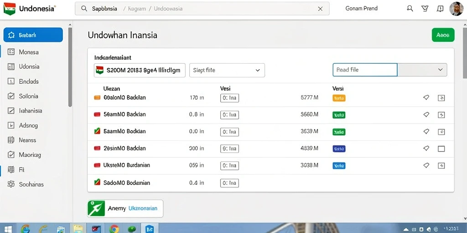Click the light blue badge in 3038 M row
The image size is (467, 233).
point(339,166)
